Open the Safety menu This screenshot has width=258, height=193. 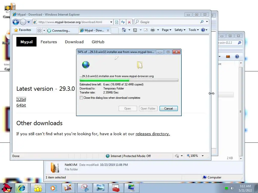pyautogui.click(x=180, y=30)
